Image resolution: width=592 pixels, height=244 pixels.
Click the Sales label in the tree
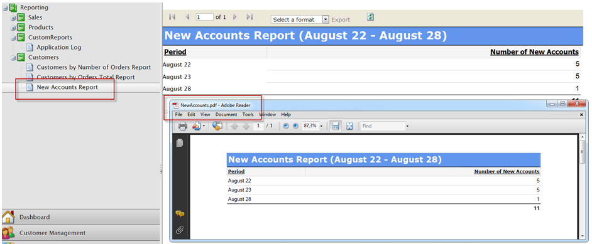click(35, 18)
